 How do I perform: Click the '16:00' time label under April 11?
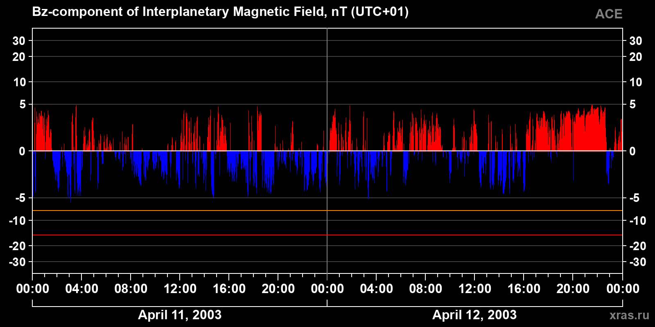(x=229, y=289)
